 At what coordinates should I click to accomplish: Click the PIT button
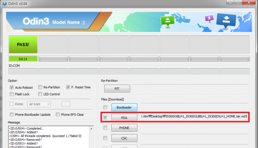click(x=117, y=89)
